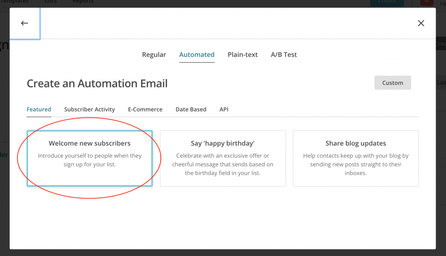Select the Share blog updates card
446x256 pixels.
click(355, 158)
